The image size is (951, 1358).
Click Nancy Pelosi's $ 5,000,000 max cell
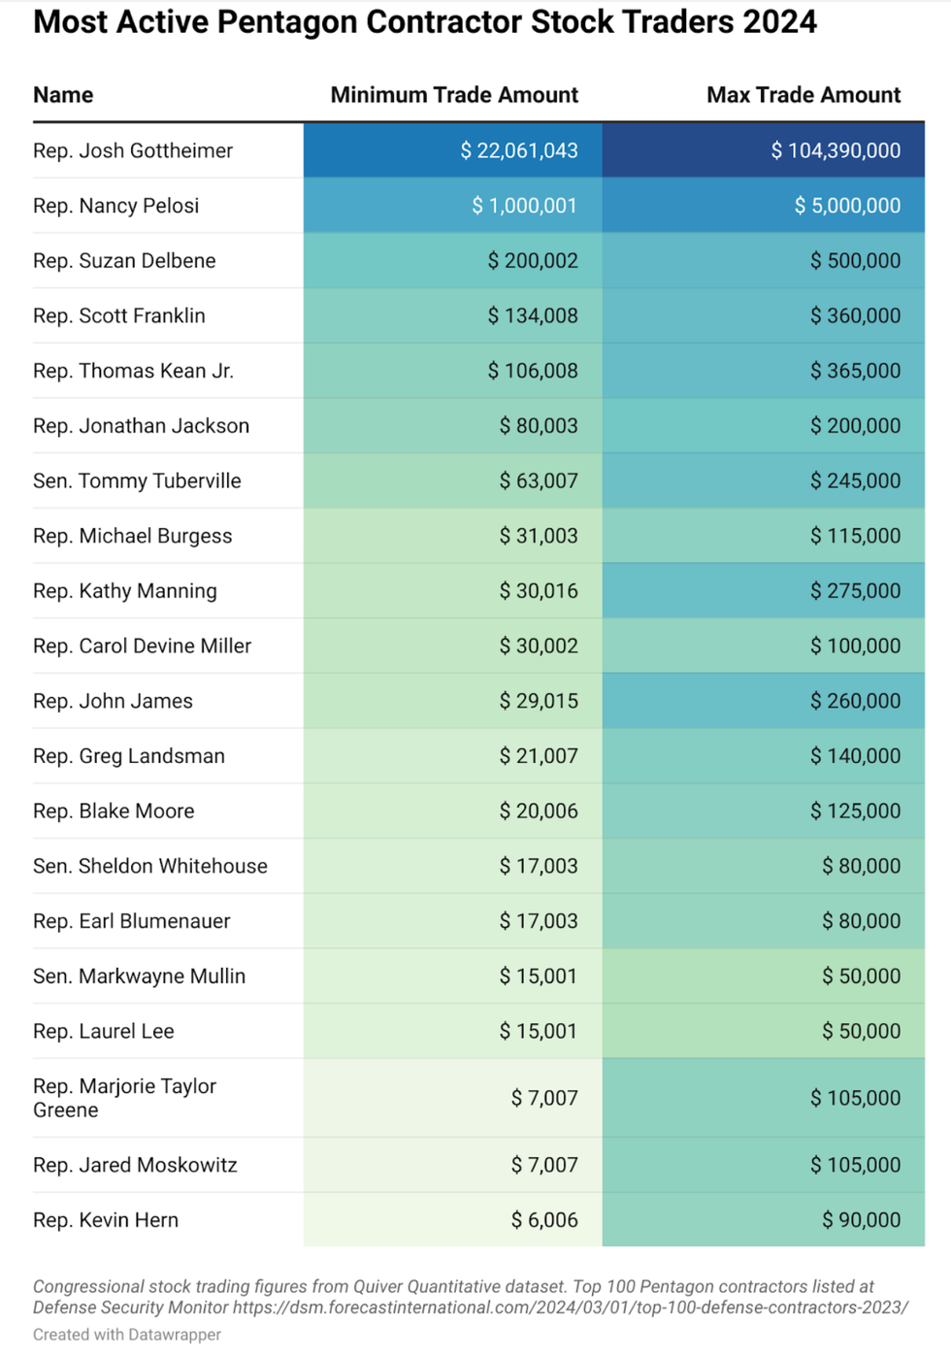pos(847,206)
